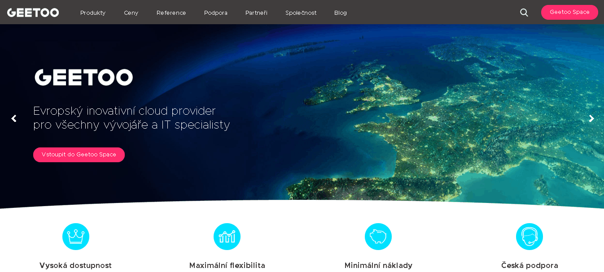
Task: Click the crown icon for Vysoká dostupnost
Action: pos(76,237)
